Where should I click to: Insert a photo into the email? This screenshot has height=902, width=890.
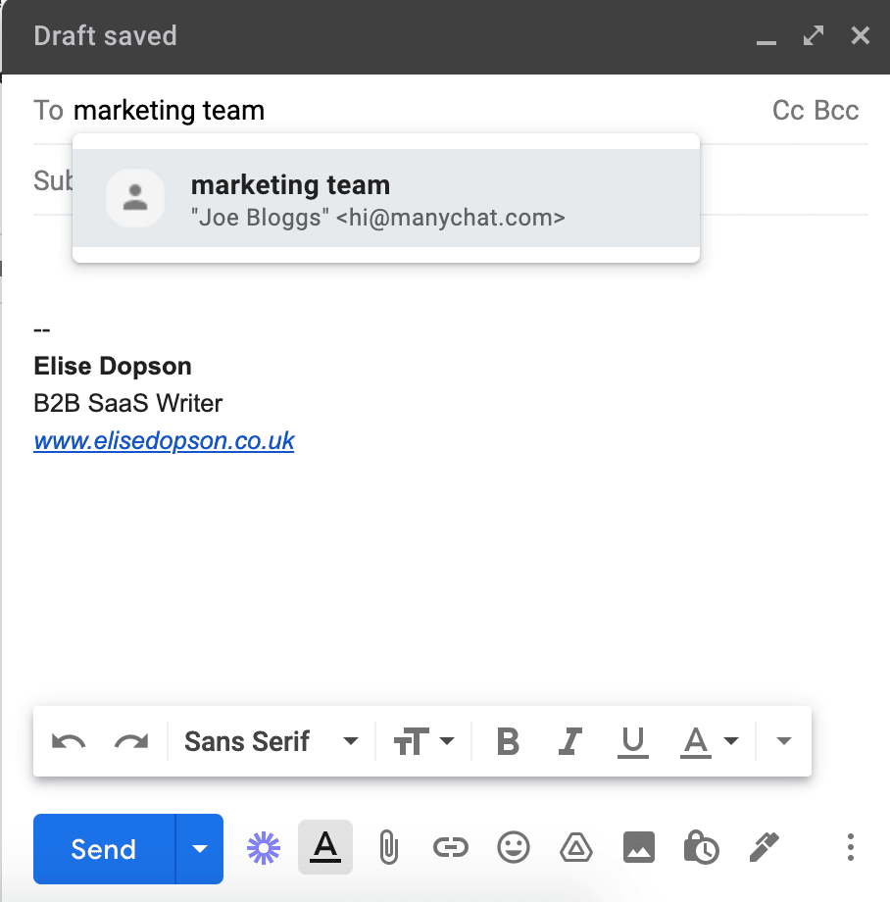point(638,847)
